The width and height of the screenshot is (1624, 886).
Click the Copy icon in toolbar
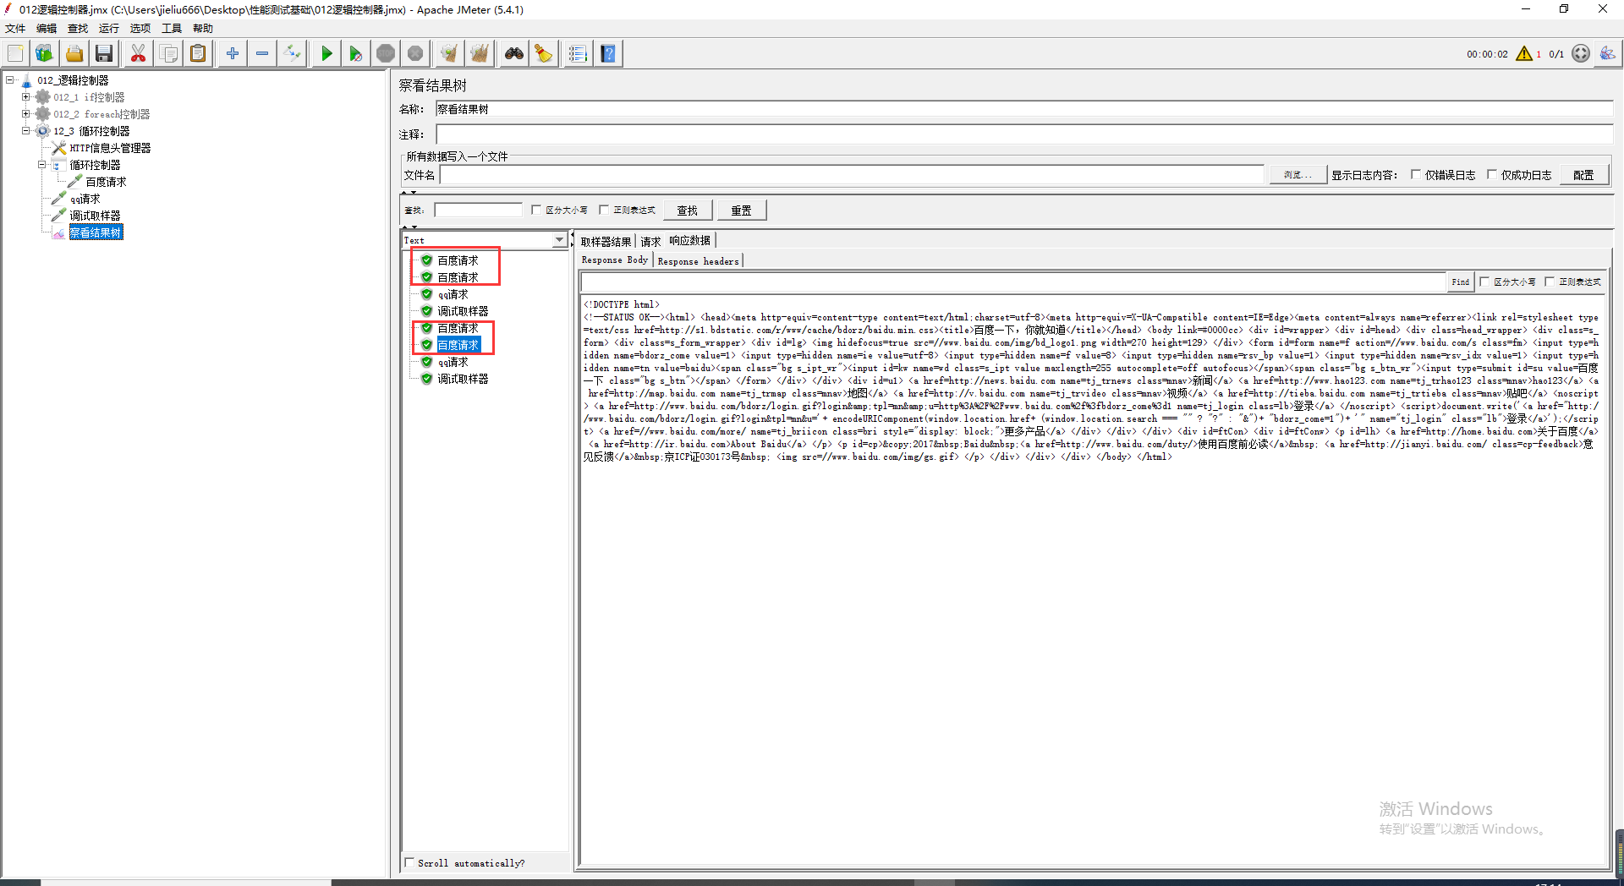click(x=168, y=53)
